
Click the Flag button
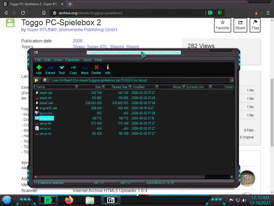click(255, 25)
